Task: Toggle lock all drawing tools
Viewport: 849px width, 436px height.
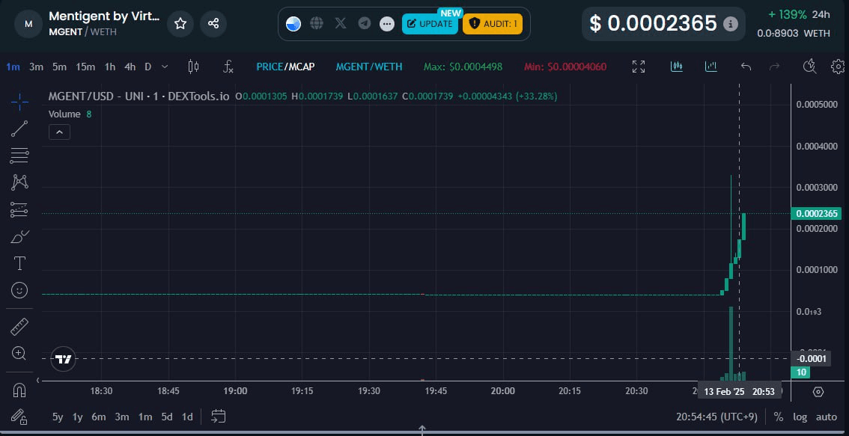Action: [x=19, y=417]
